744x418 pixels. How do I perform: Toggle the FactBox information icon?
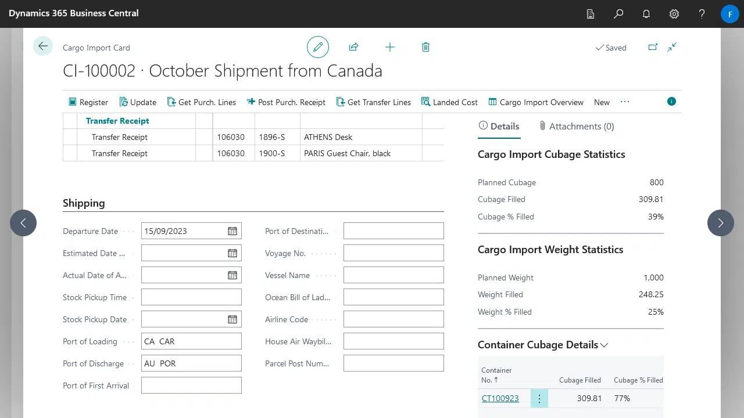click(x=671, y=102)
